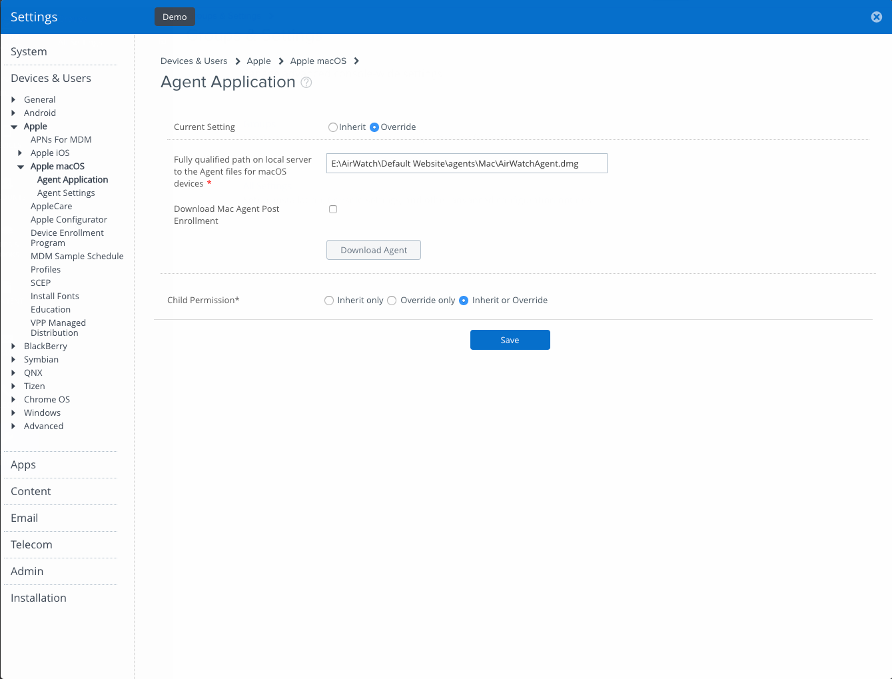Screen dimensions: 892x679
Task: Open Agent Settings tree item
Action: point(66,193)
